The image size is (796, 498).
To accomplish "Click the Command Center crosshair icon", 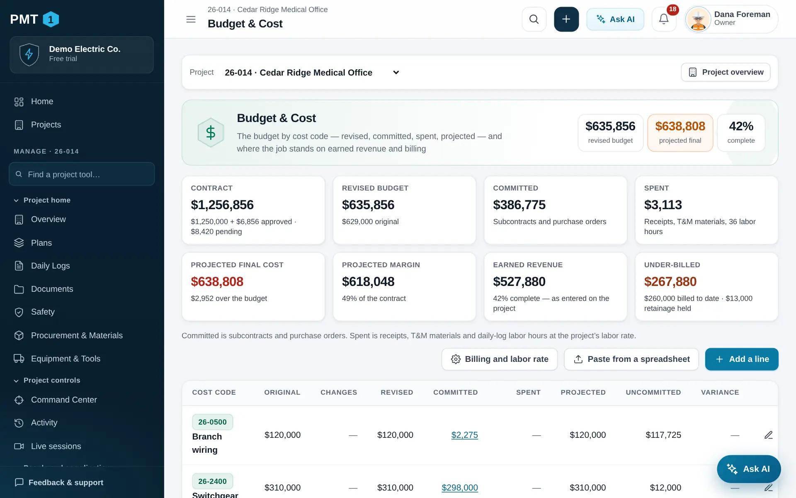I will pos(19,400).
